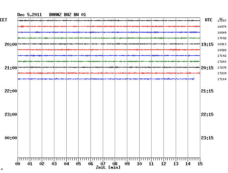Select the 20:00 CET time label
228x173 pixels.
click(11, 44)
